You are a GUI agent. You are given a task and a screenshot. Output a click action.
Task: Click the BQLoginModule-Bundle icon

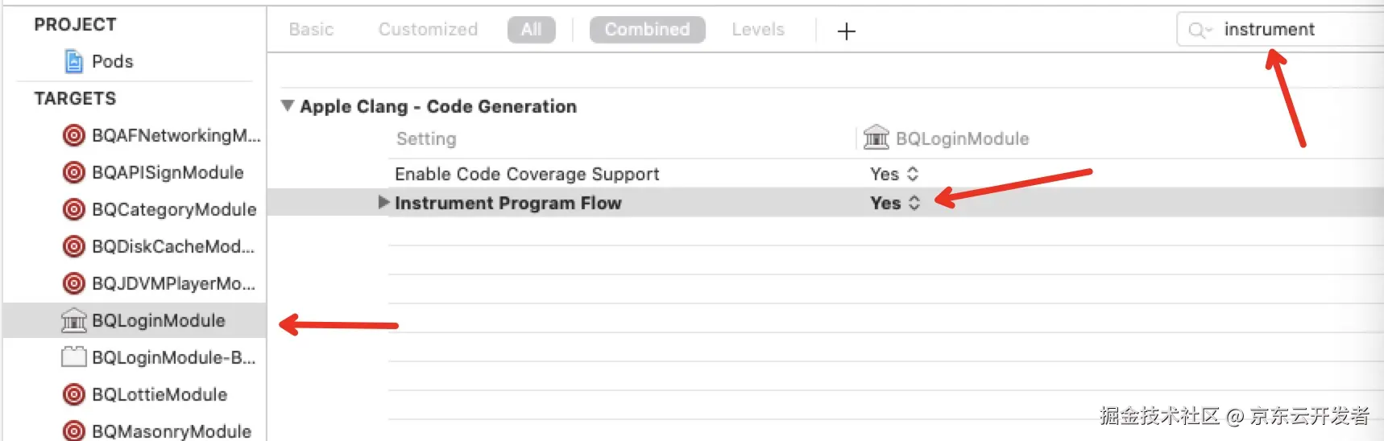point(73,357)
